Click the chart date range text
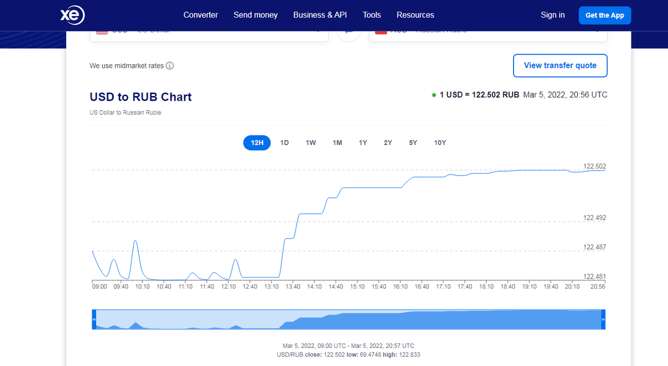668x366 pixels. coord(349,346)
